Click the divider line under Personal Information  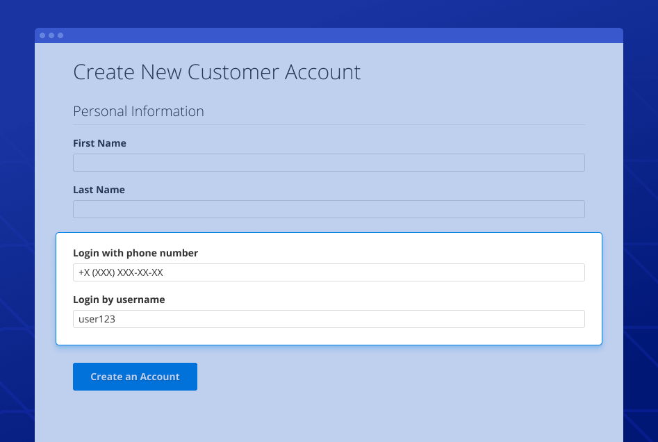pos(328,125)
